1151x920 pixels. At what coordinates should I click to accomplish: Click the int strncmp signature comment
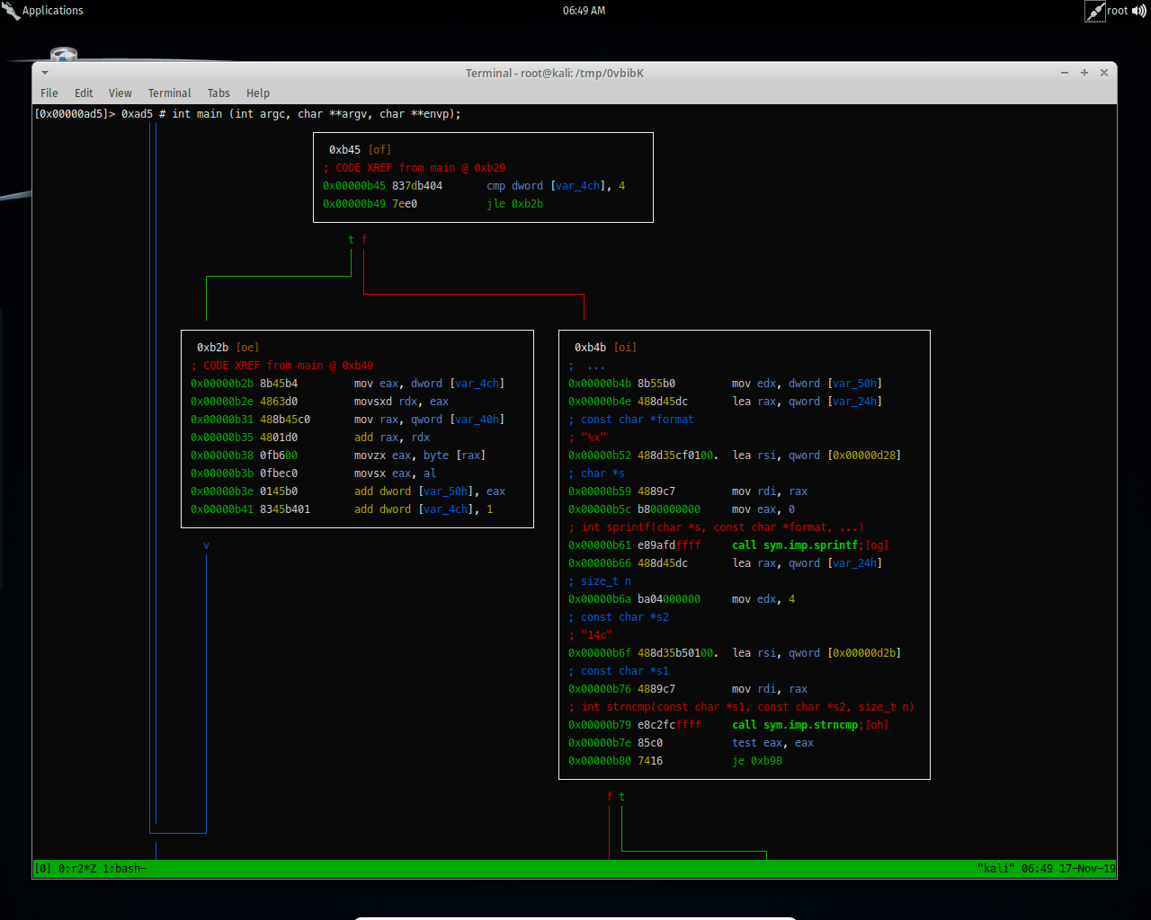coord(742,707)
